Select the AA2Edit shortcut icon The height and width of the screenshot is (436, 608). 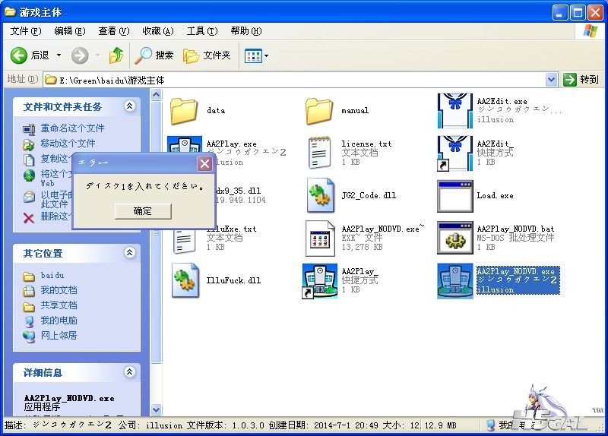tap(454, 153)
